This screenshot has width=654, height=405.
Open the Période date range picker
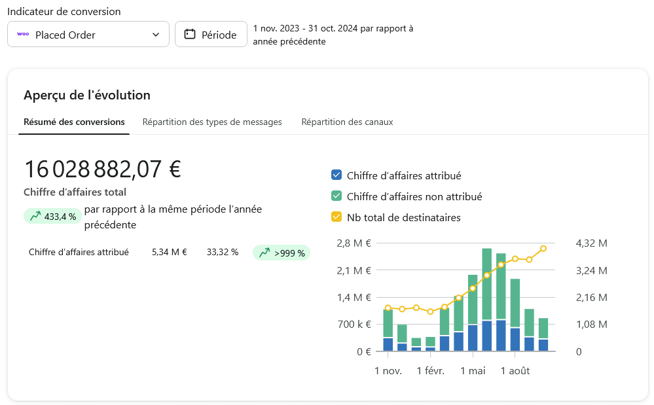211,34
